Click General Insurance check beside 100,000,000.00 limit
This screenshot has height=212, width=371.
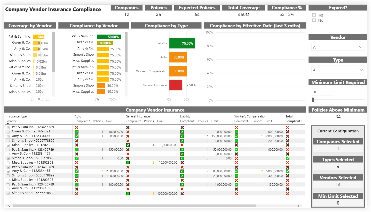(x=128, y=193)
